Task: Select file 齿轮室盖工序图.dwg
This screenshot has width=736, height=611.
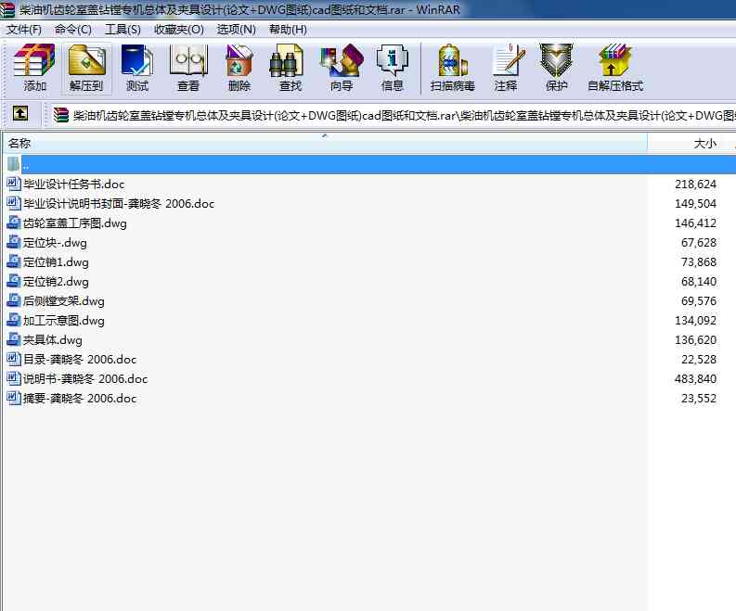Action: coord(74,223)
